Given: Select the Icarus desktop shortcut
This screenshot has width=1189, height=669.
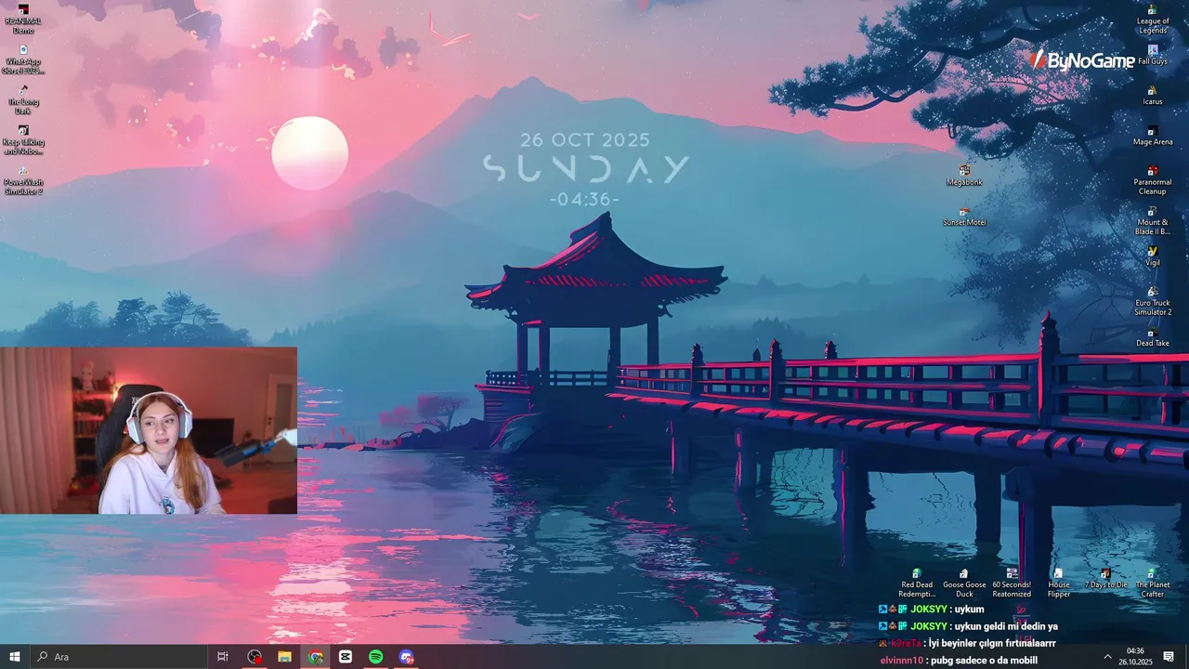Looking at the screenshot, I should point(1153,95).
